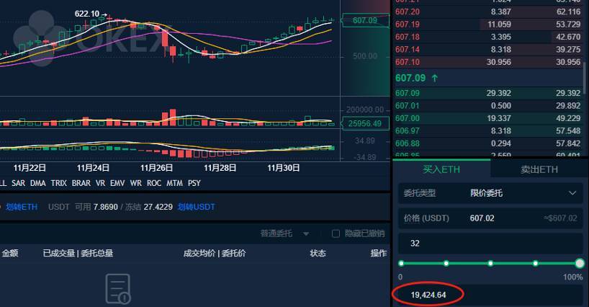Screen dimensions: 589x307
Task: Set slider to the 50% midpoint
Action: point(490,264)
